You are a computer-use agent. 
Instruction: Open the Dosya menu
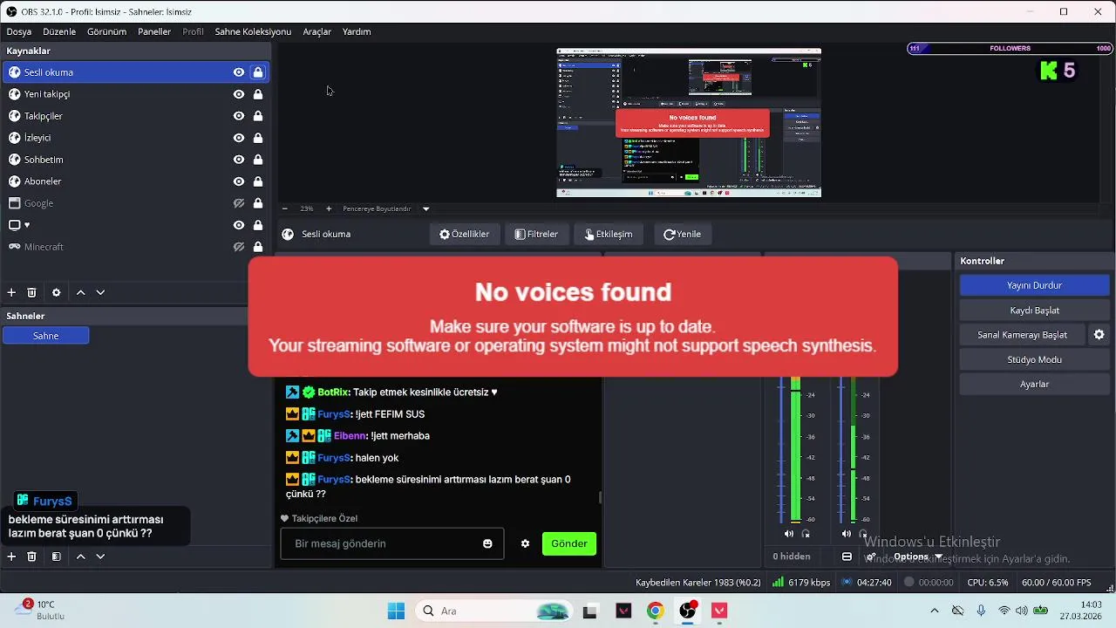19,31
